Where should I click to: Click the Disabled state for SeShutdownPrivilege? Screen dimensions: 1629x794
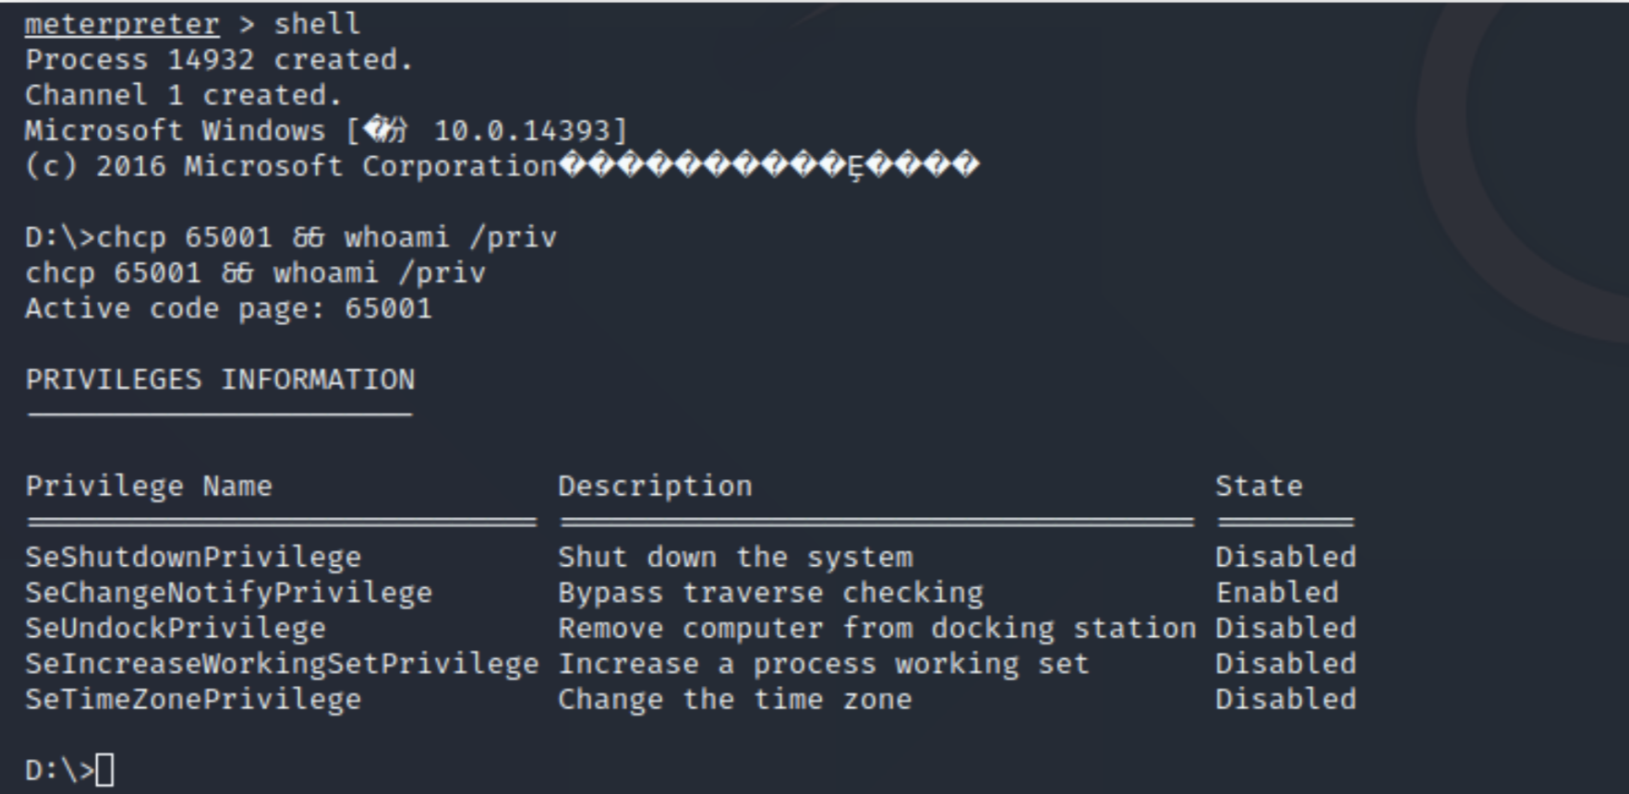pyautogui.click(x=1285, y=558)
